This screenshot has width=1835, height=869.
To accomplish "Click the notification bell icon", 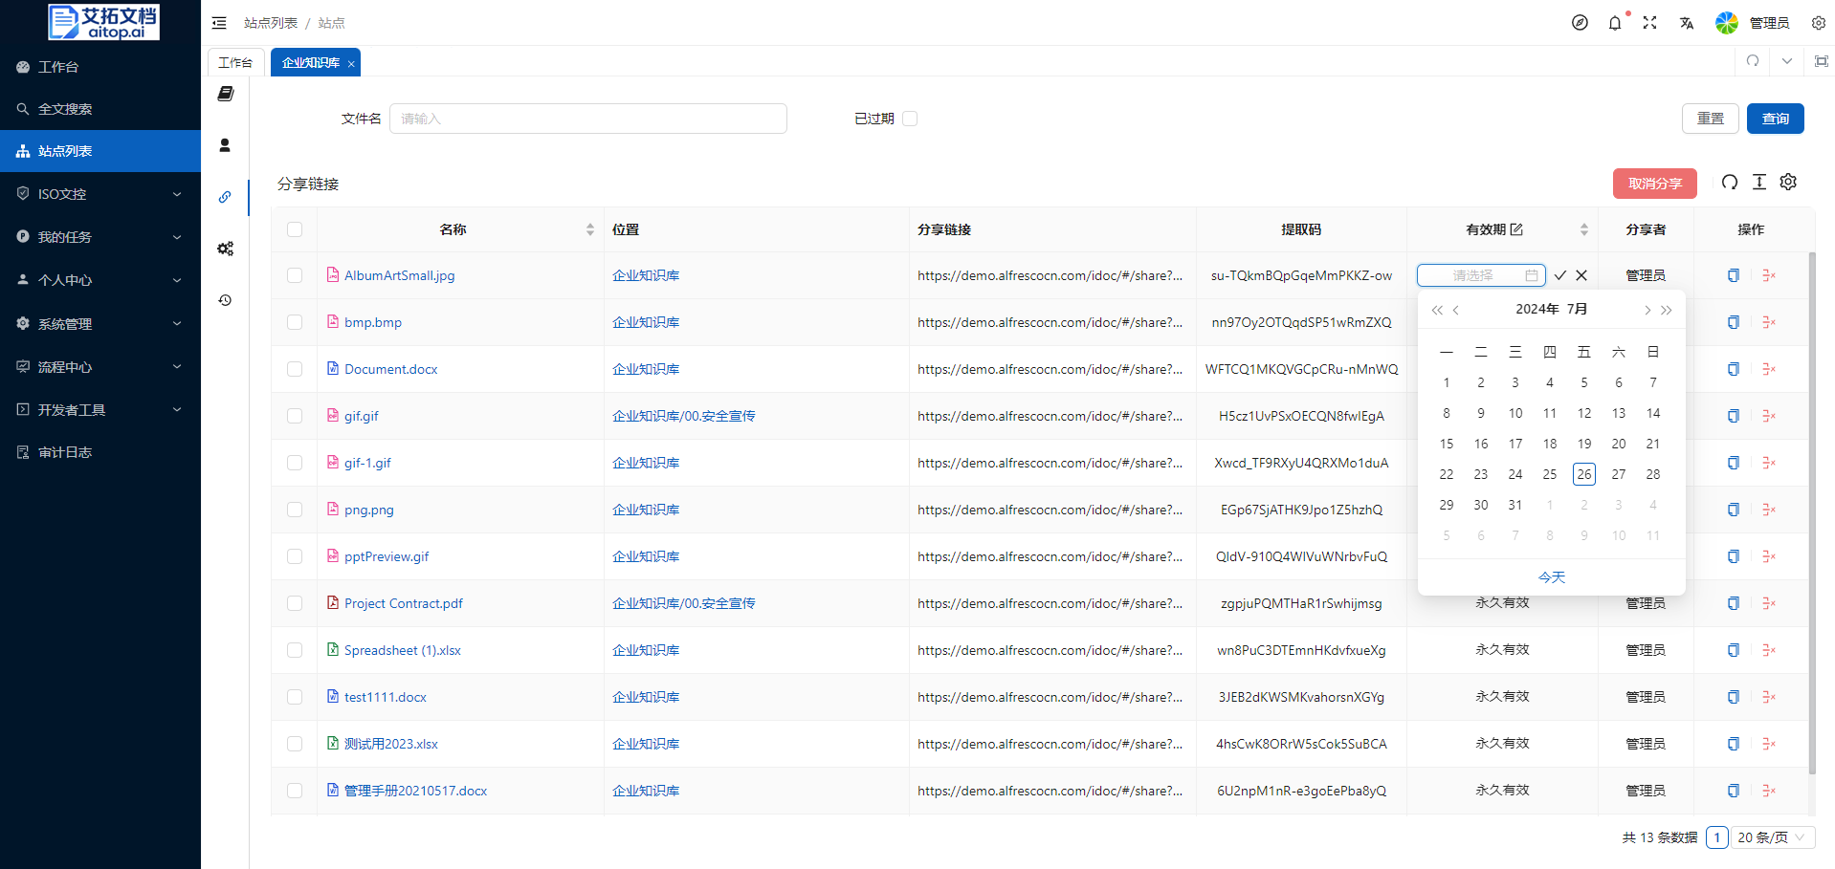I will (x=1615, y=23).
